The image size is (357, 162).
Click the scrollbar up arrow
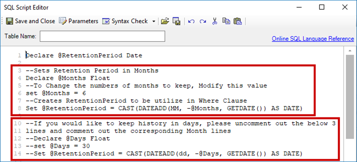pos(351,51)
